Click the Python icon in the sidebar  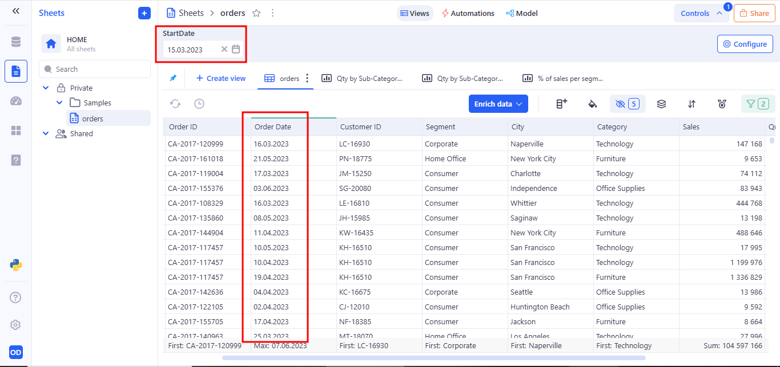pyautogui.click(x=15, y=264)
